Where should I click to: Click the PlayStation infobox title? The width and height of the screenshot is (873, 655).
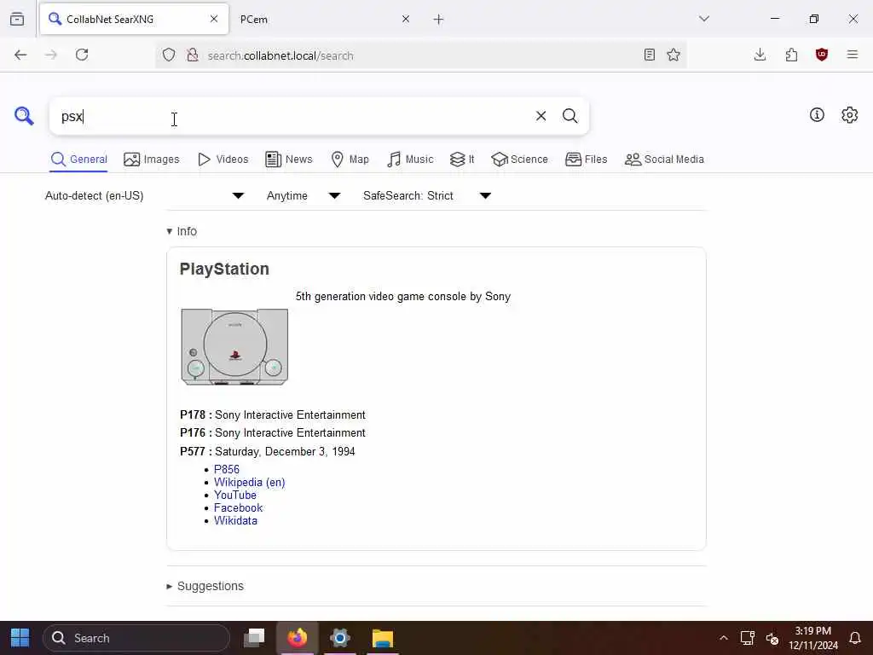point(224,269)
